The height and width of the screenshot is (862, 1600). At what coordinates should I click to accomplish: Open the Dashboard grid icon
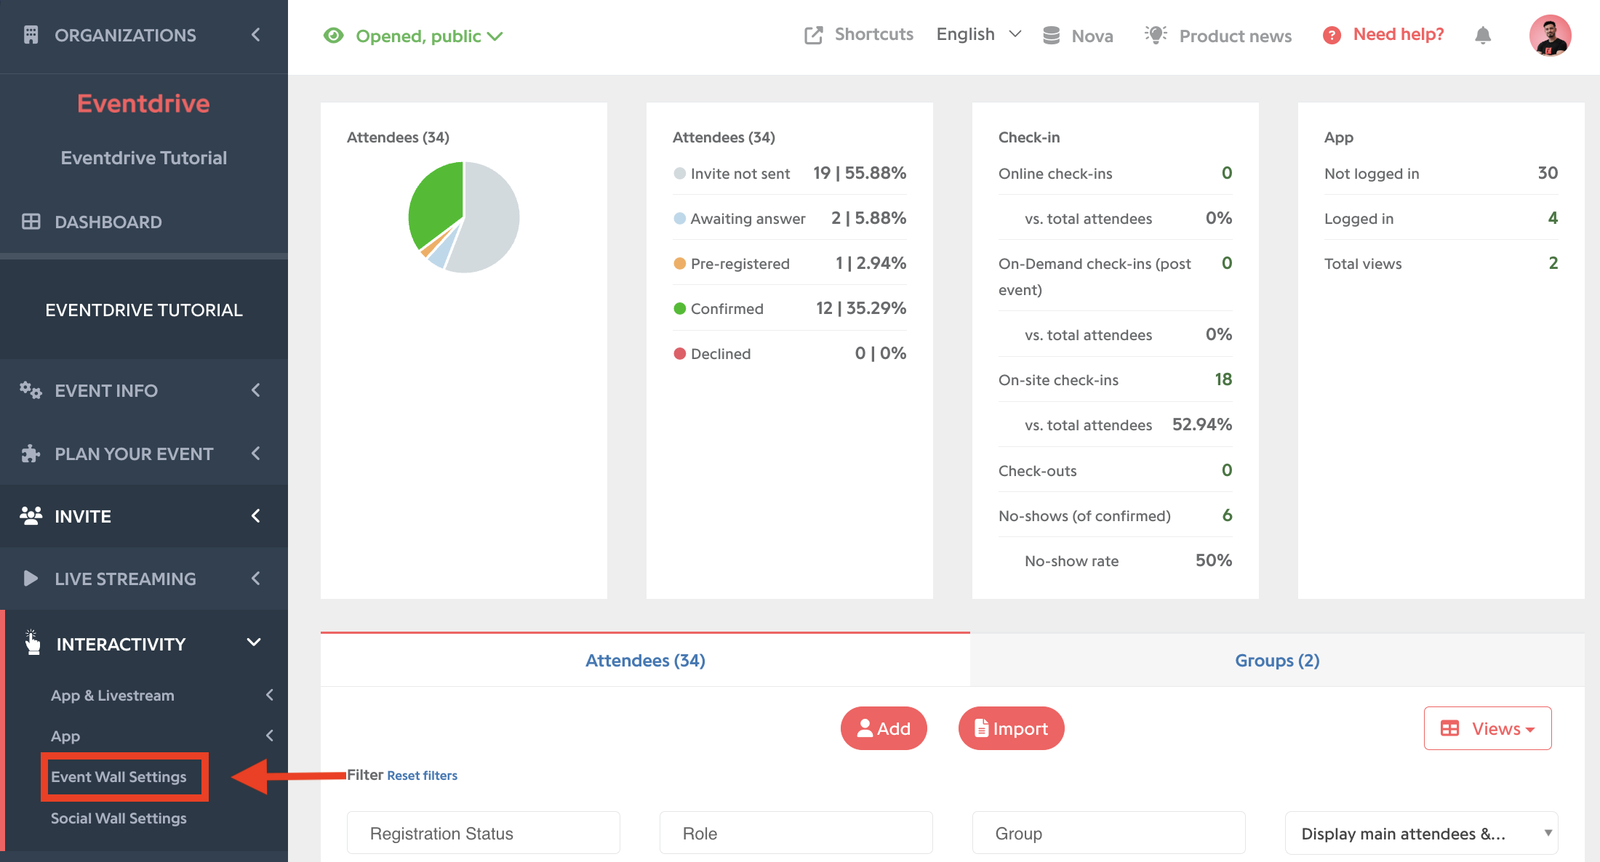tap(31, 222)
